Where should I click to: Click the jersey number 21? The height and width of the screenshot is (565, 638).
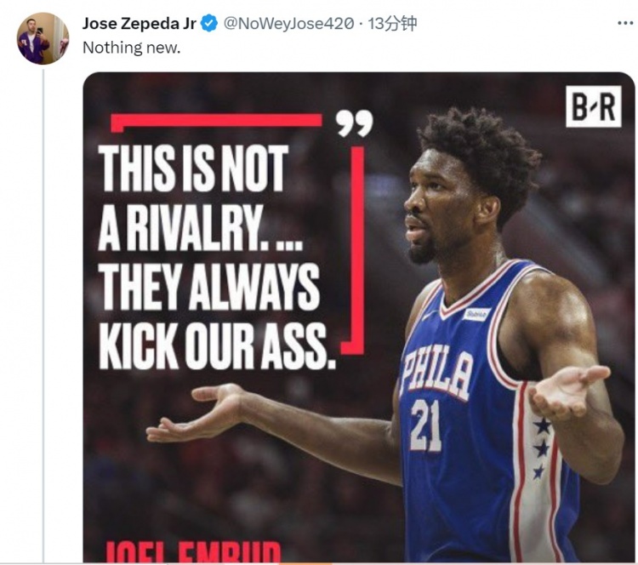tap(427, 424)
